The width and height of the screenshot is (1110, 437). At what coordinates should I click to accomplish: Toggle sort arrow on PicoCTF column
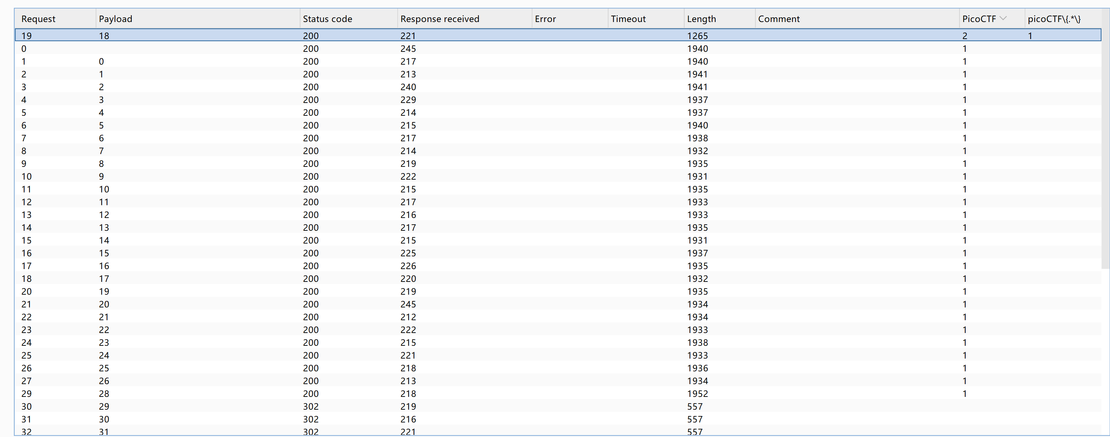(x=1003, y=18)
